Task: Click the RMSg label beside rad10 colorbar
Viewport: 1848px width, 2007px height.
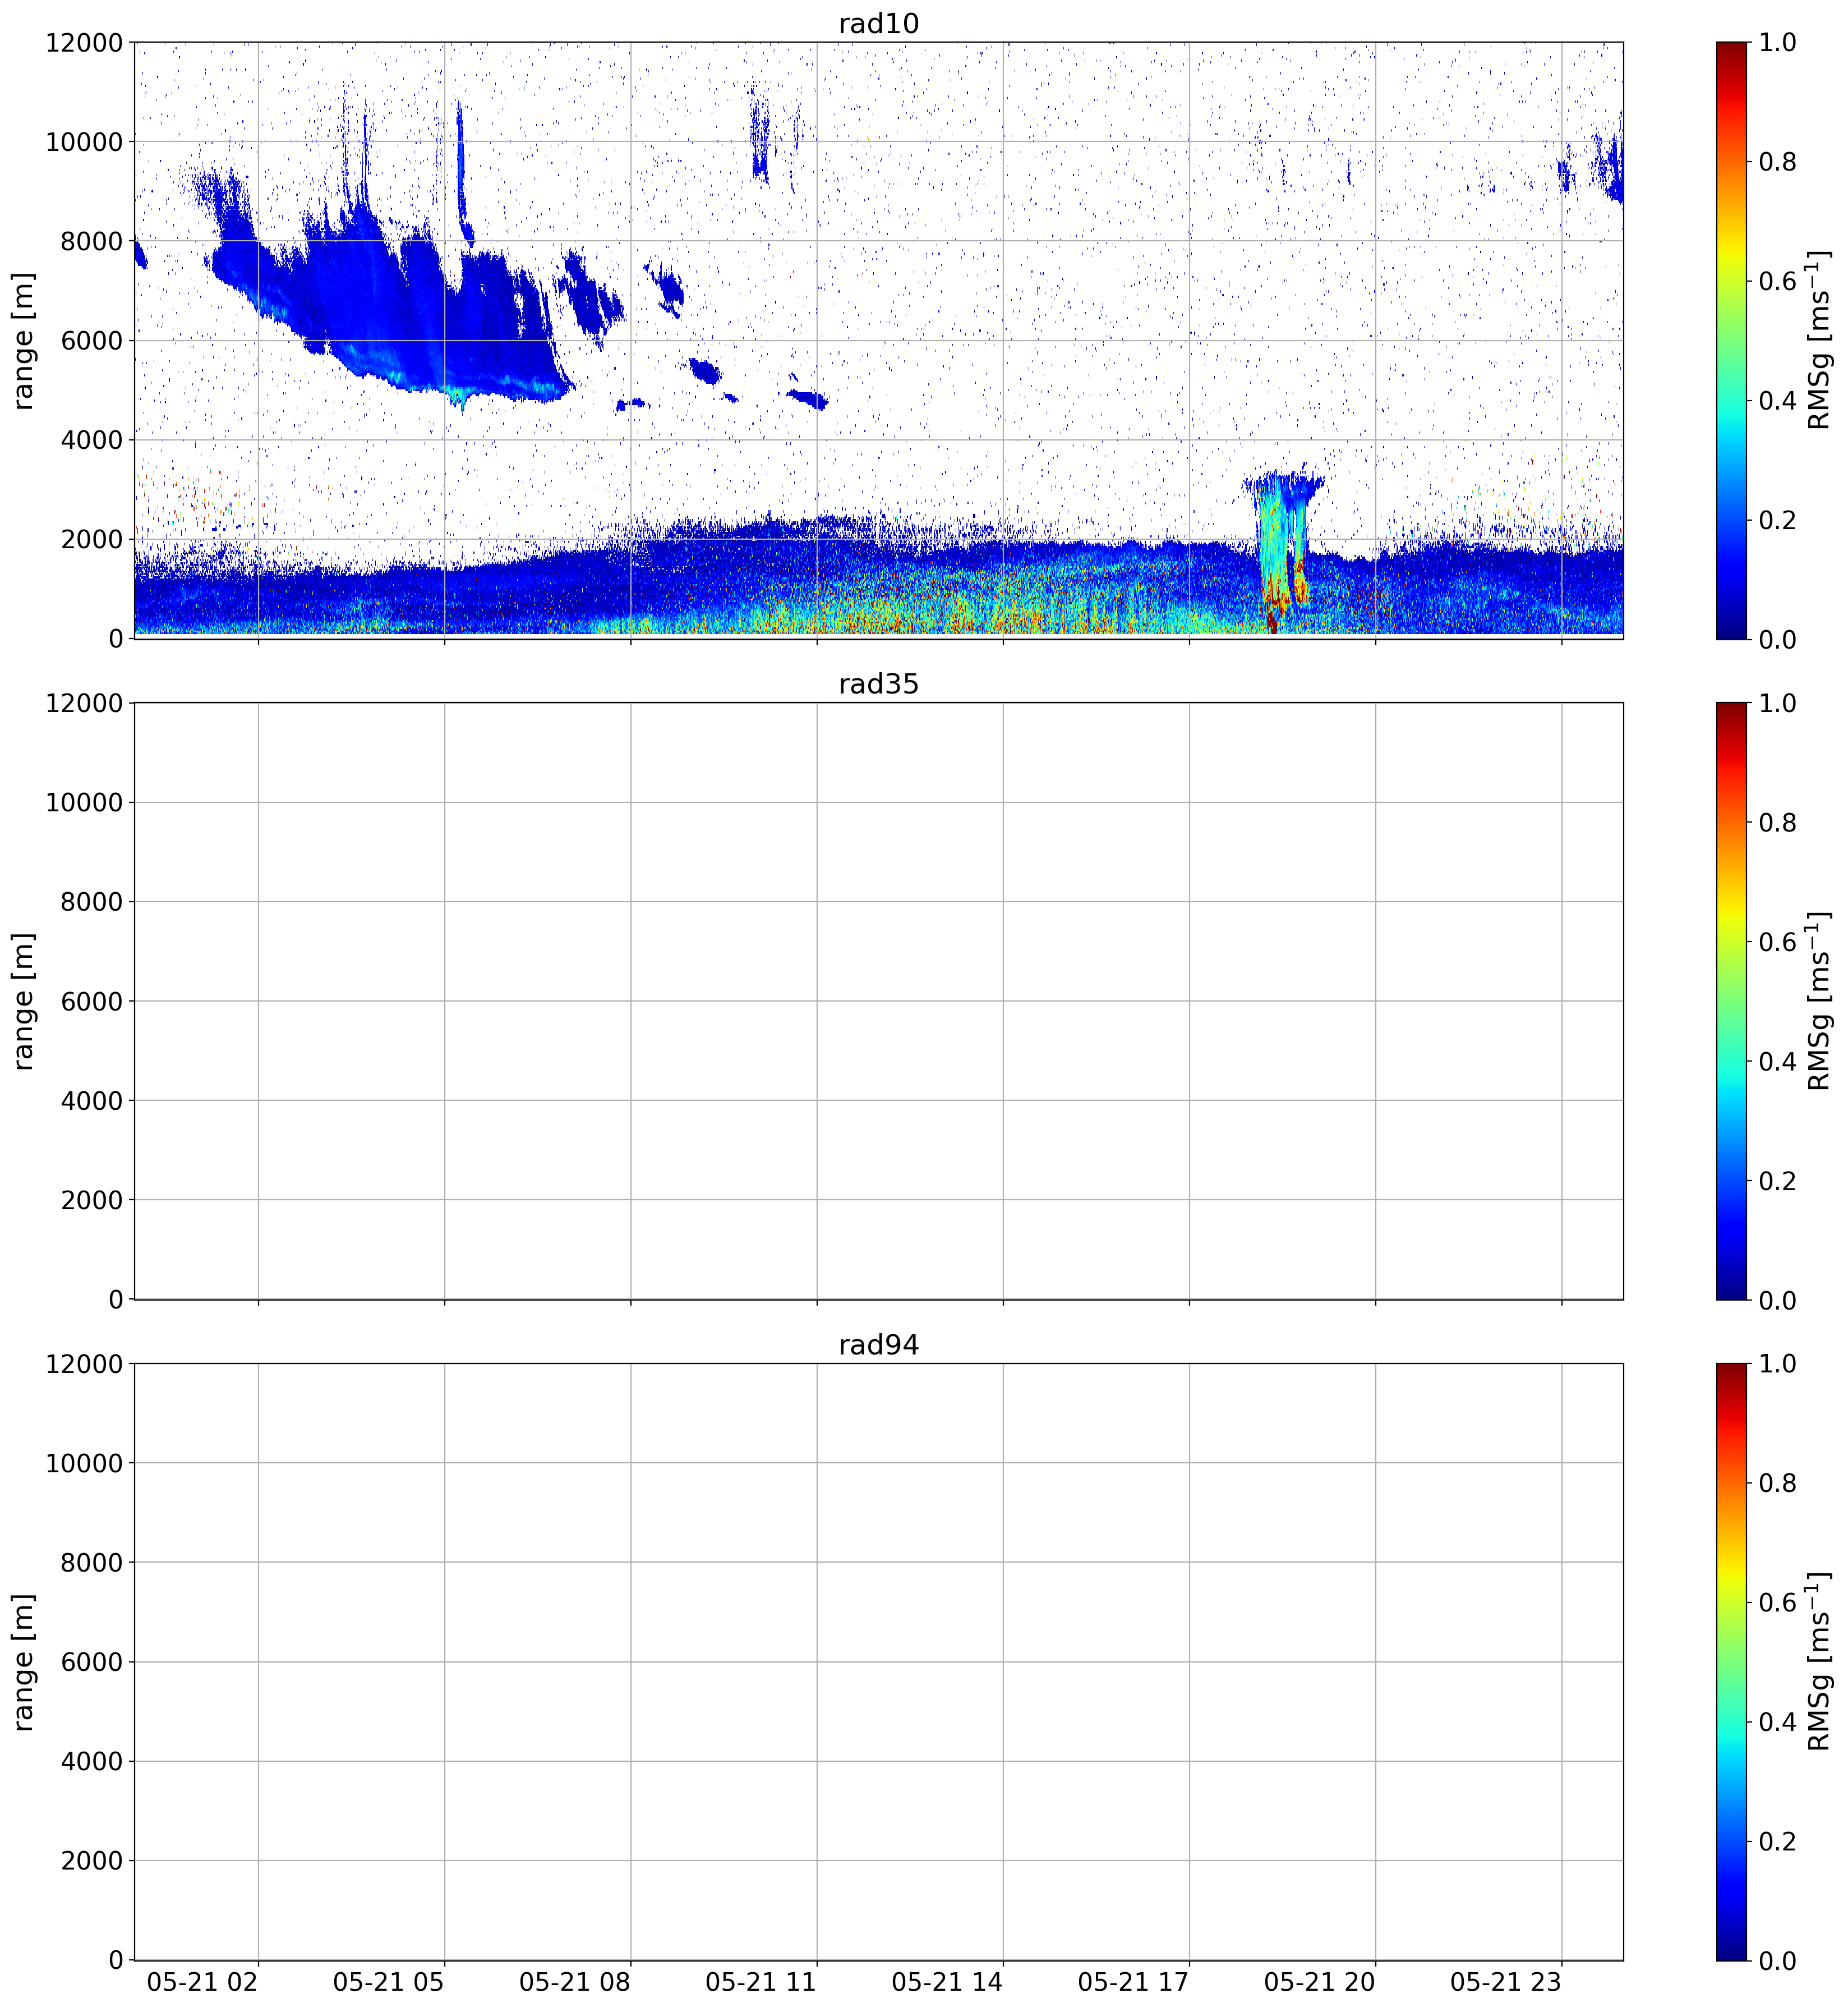Action: [x=1819, y=340]
